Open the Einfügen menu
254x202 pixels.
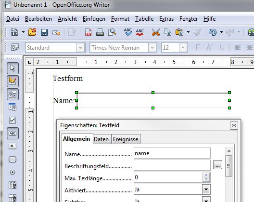(x=94, y=19)
